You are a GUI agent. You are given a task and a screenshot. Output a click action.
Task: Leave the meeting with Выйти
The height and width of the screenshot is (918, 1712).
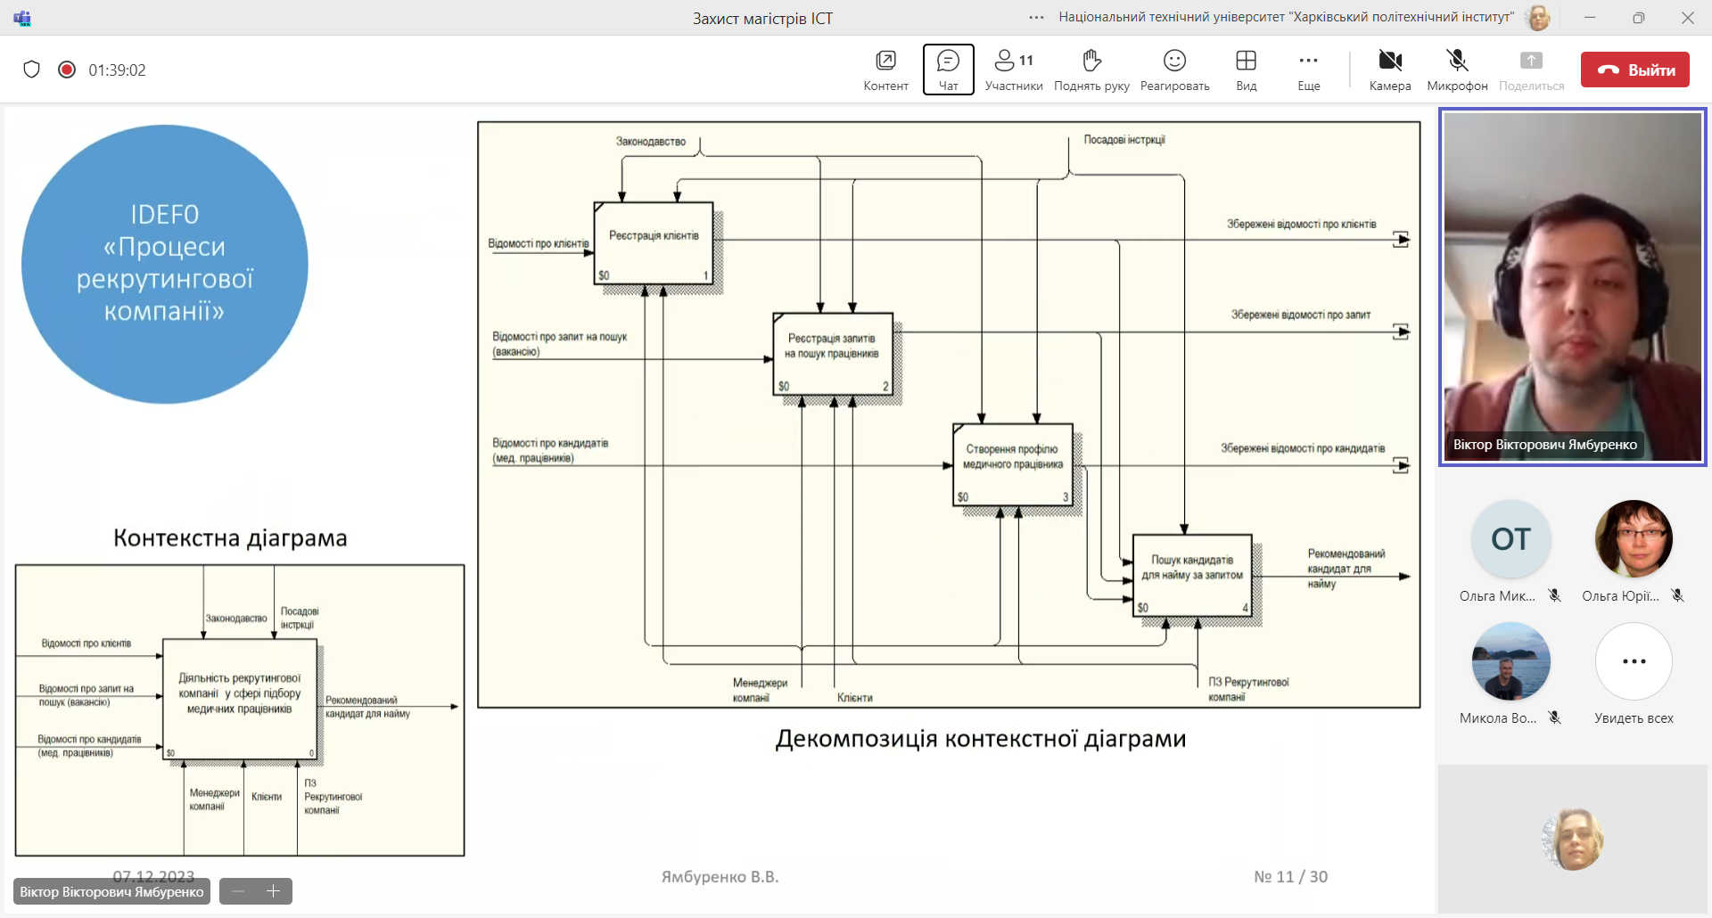(x=1634, y=70)
